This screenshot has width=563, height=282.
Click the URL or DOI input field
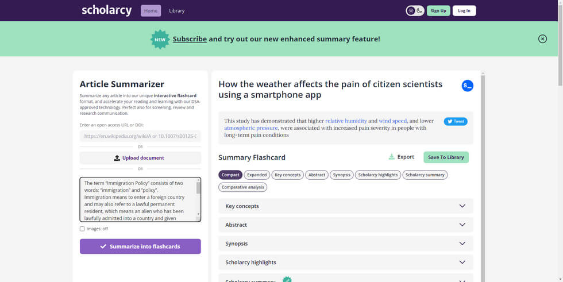pos(140,136)
